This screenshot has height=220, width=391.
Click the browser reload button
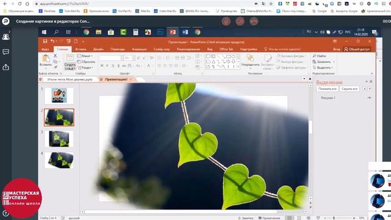pos(20,4)
